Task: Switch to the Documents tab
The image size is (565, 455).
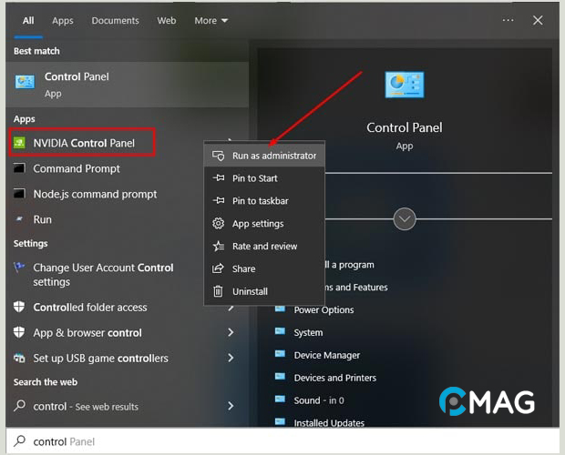Action: pos(116,21)
